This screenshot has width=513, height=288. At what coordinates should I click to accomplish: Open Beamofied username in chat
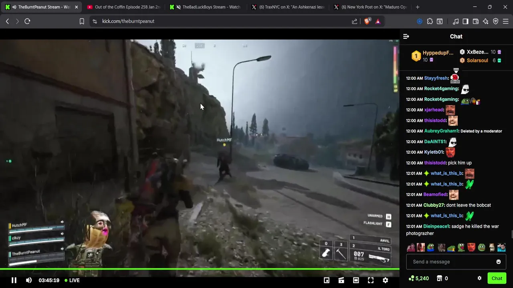click(x=435, y=194)
